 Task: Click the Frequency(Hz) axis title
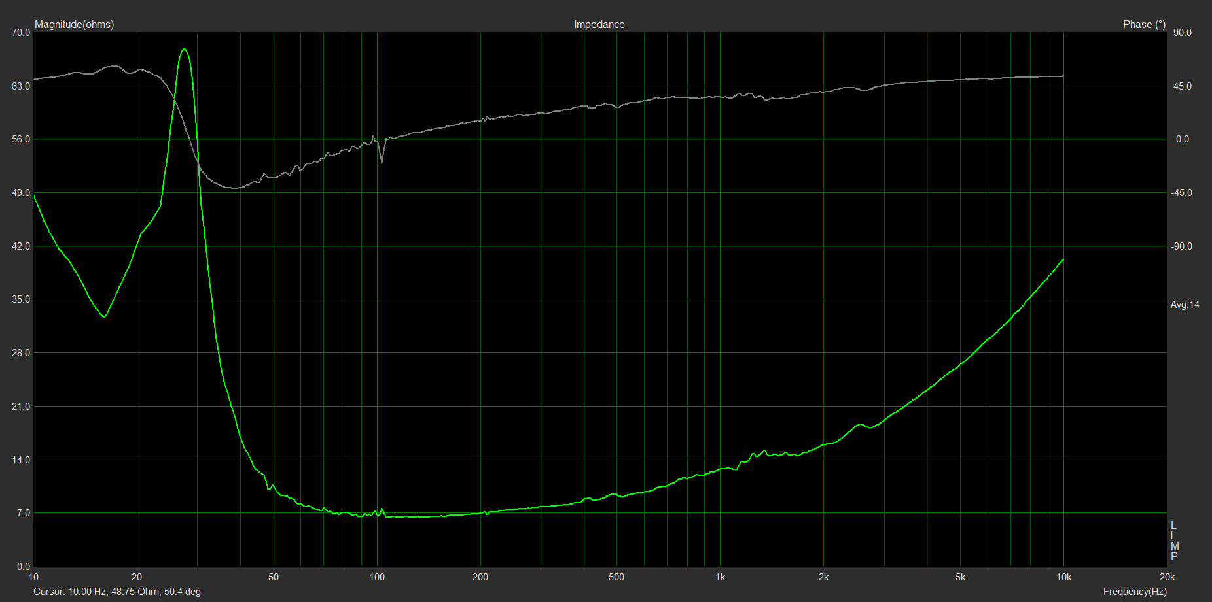1135,592
